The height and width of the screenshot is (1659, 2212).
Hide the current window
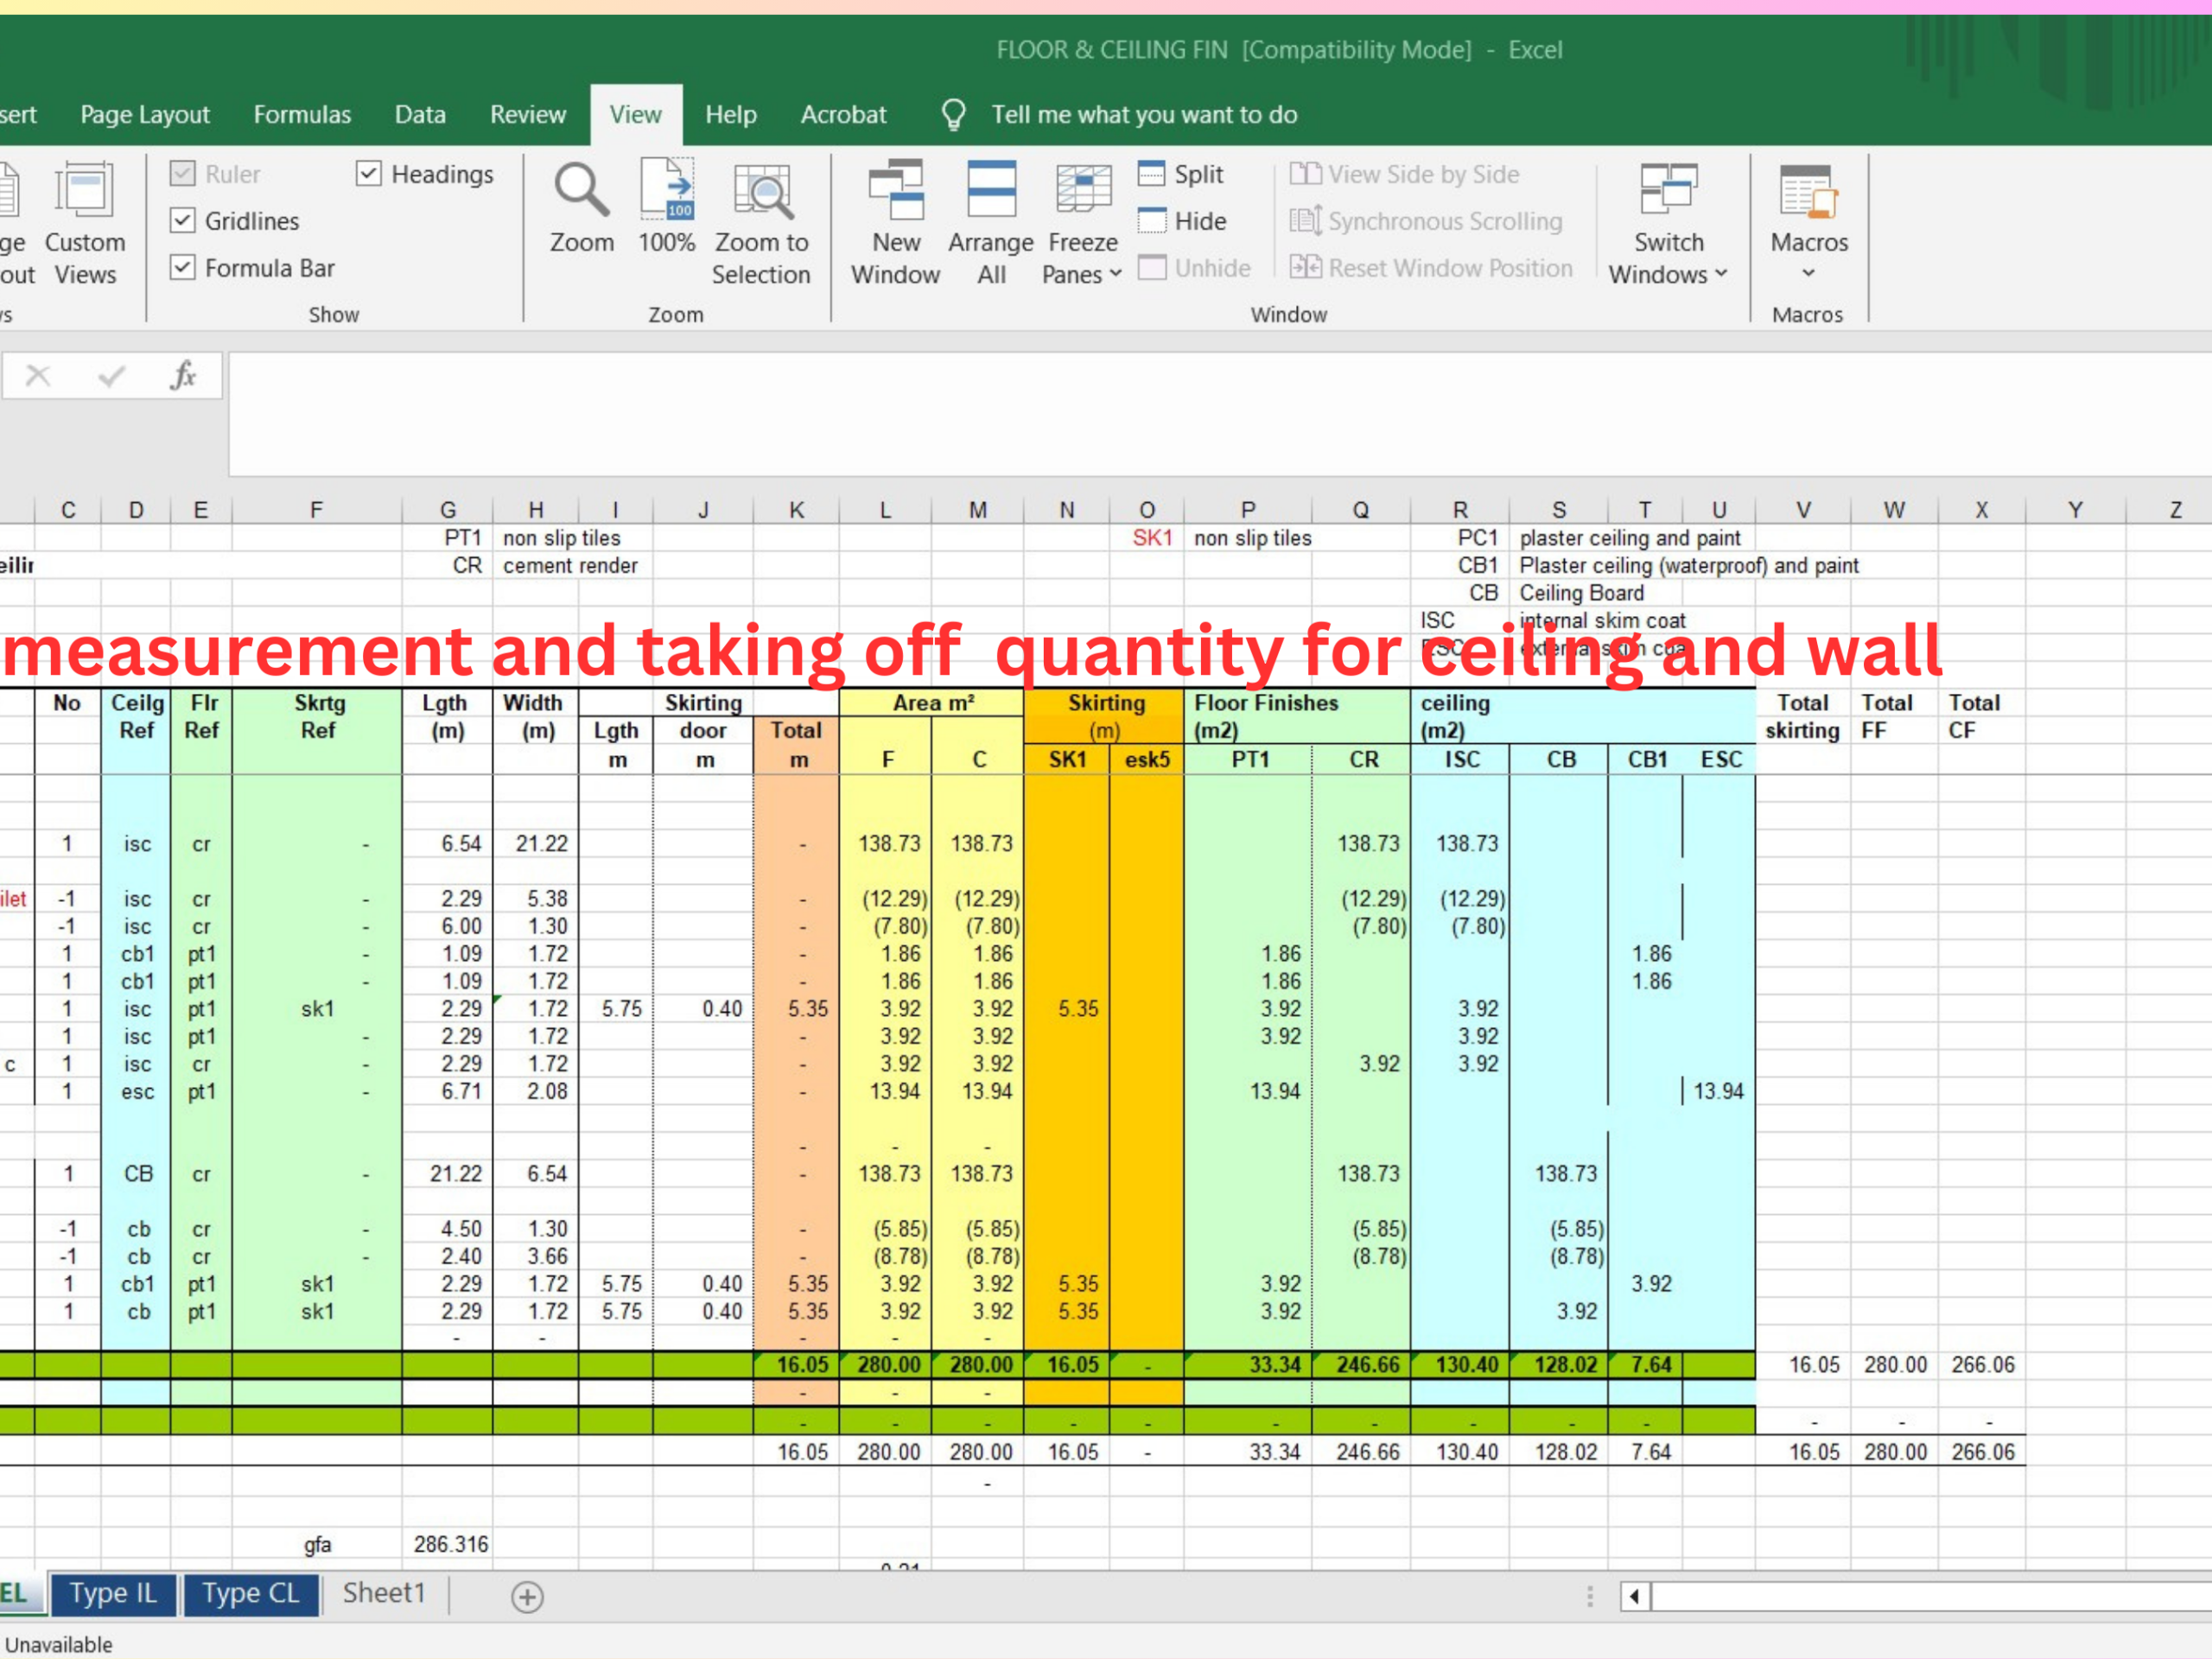[x=1183, y=221]
